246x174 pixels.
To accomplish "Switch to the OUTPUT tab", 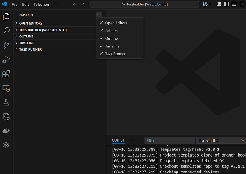I will (118, 140).
